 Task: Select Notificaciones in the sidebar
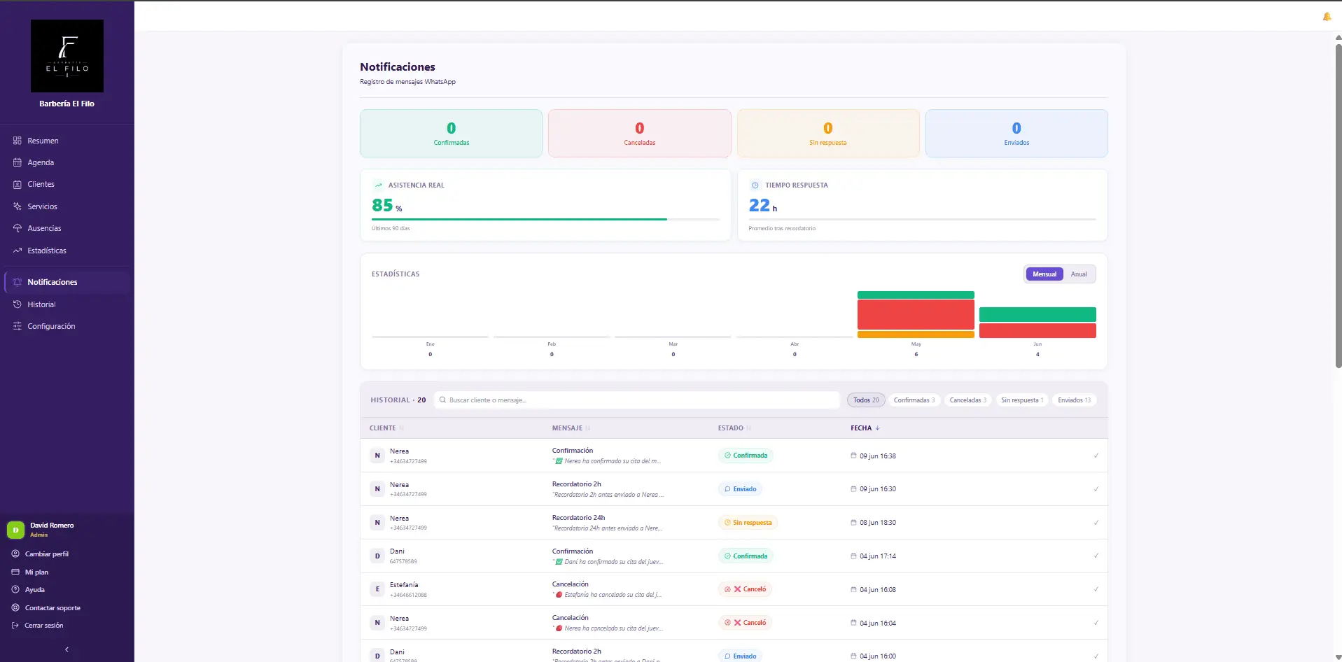(67, 282)
